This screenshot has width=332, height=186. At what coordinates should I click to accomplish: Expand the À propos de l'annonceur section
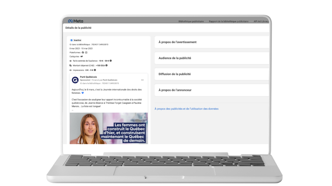(x=211, y=90)
